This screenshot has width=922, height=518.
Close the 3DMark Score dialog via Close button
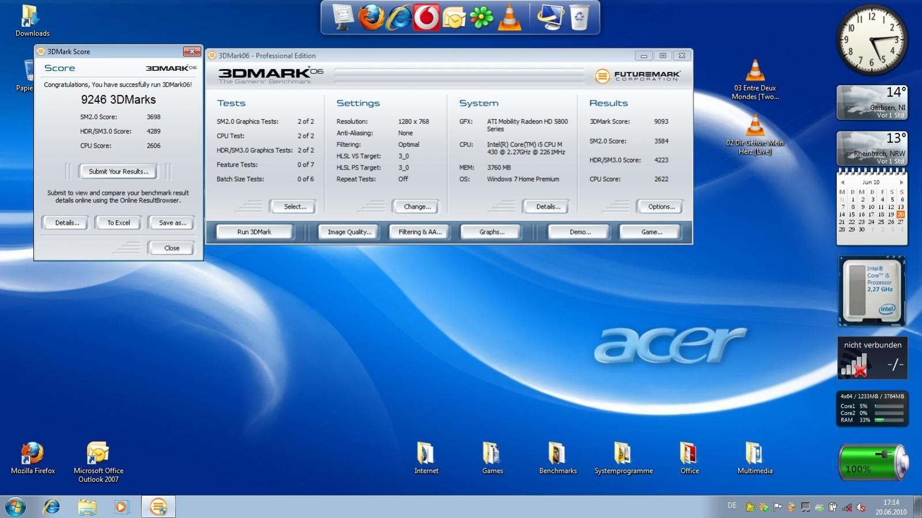coord(172,248)
